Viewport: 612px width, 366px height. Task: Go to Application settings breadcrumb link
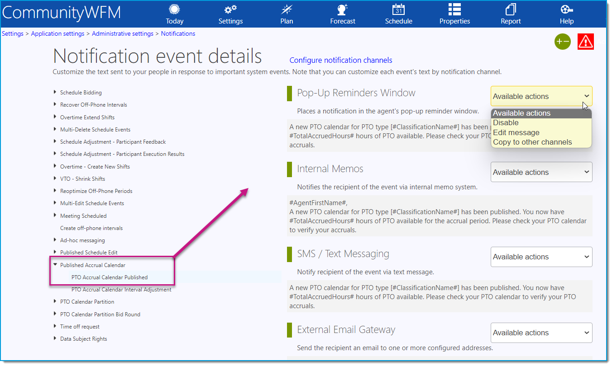point(57,33)
